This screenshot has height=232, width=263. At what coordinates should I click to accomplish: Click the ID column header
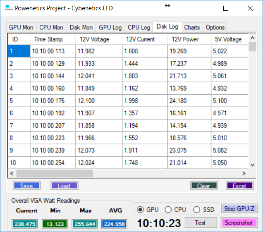point(19,39)
